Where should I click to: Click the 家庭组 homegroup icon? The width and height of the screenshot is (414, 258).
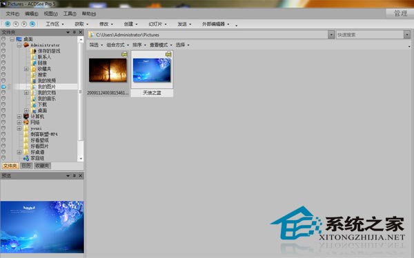click(26, 158)
